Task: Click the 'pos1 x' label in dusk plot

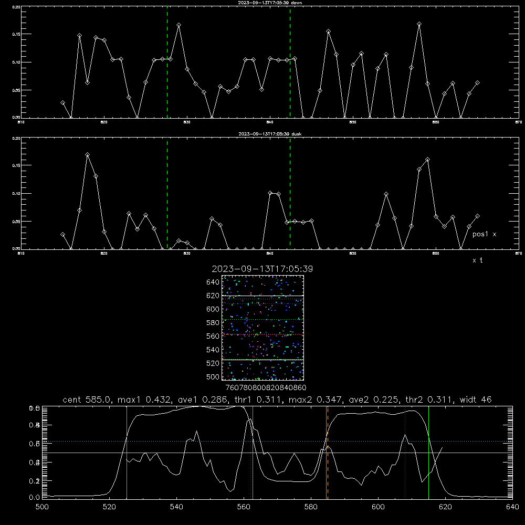Action: pos(484,234)
